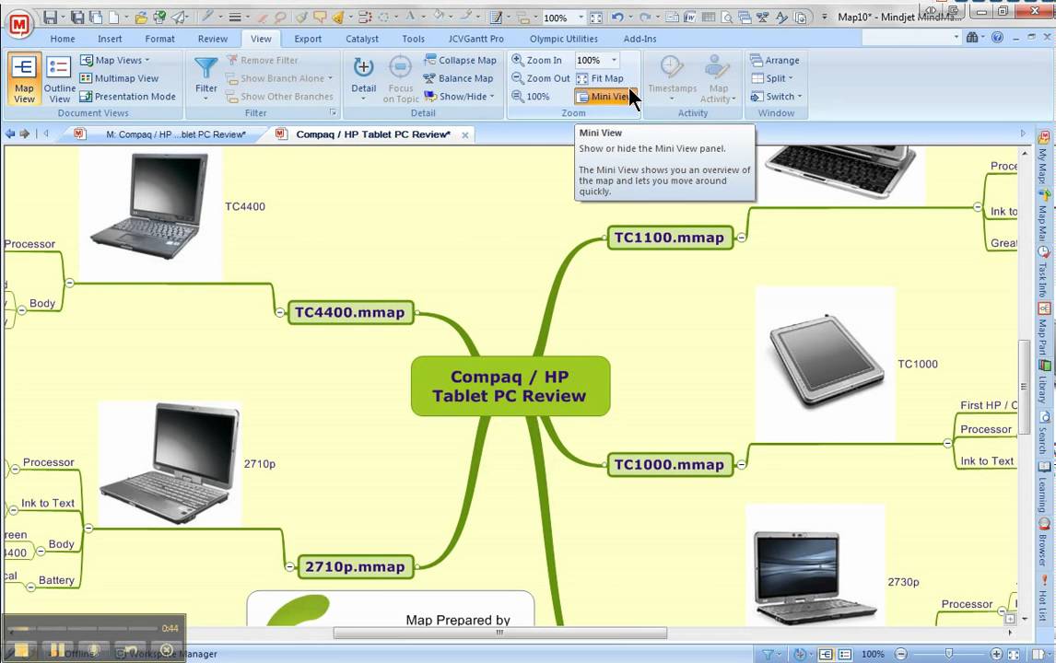Click the horizontal scrollbar thumb
The height and width of the screenshot is (663, 1056).
tap(499, 633)
